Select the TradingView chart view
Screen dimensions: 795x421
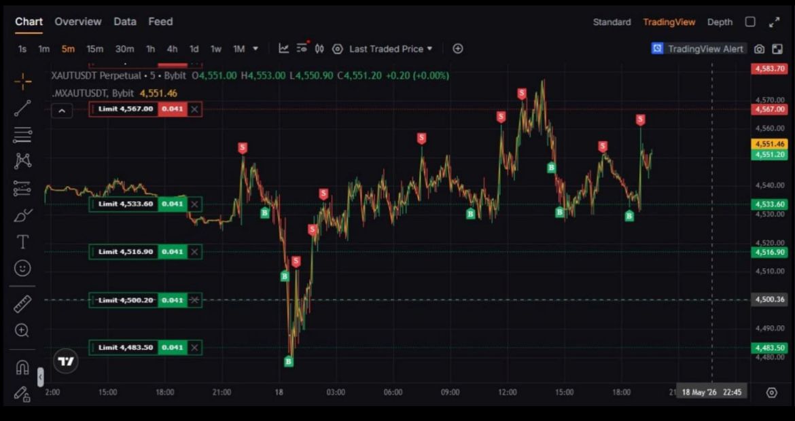pos(669,22)
